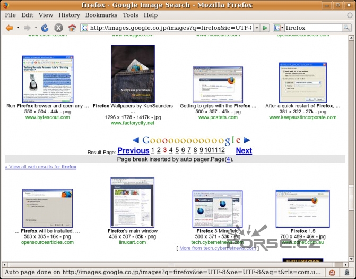
Task: Click the blue right arrow beside Google logo
Action: pyautogui.click(x=247, y=140)
